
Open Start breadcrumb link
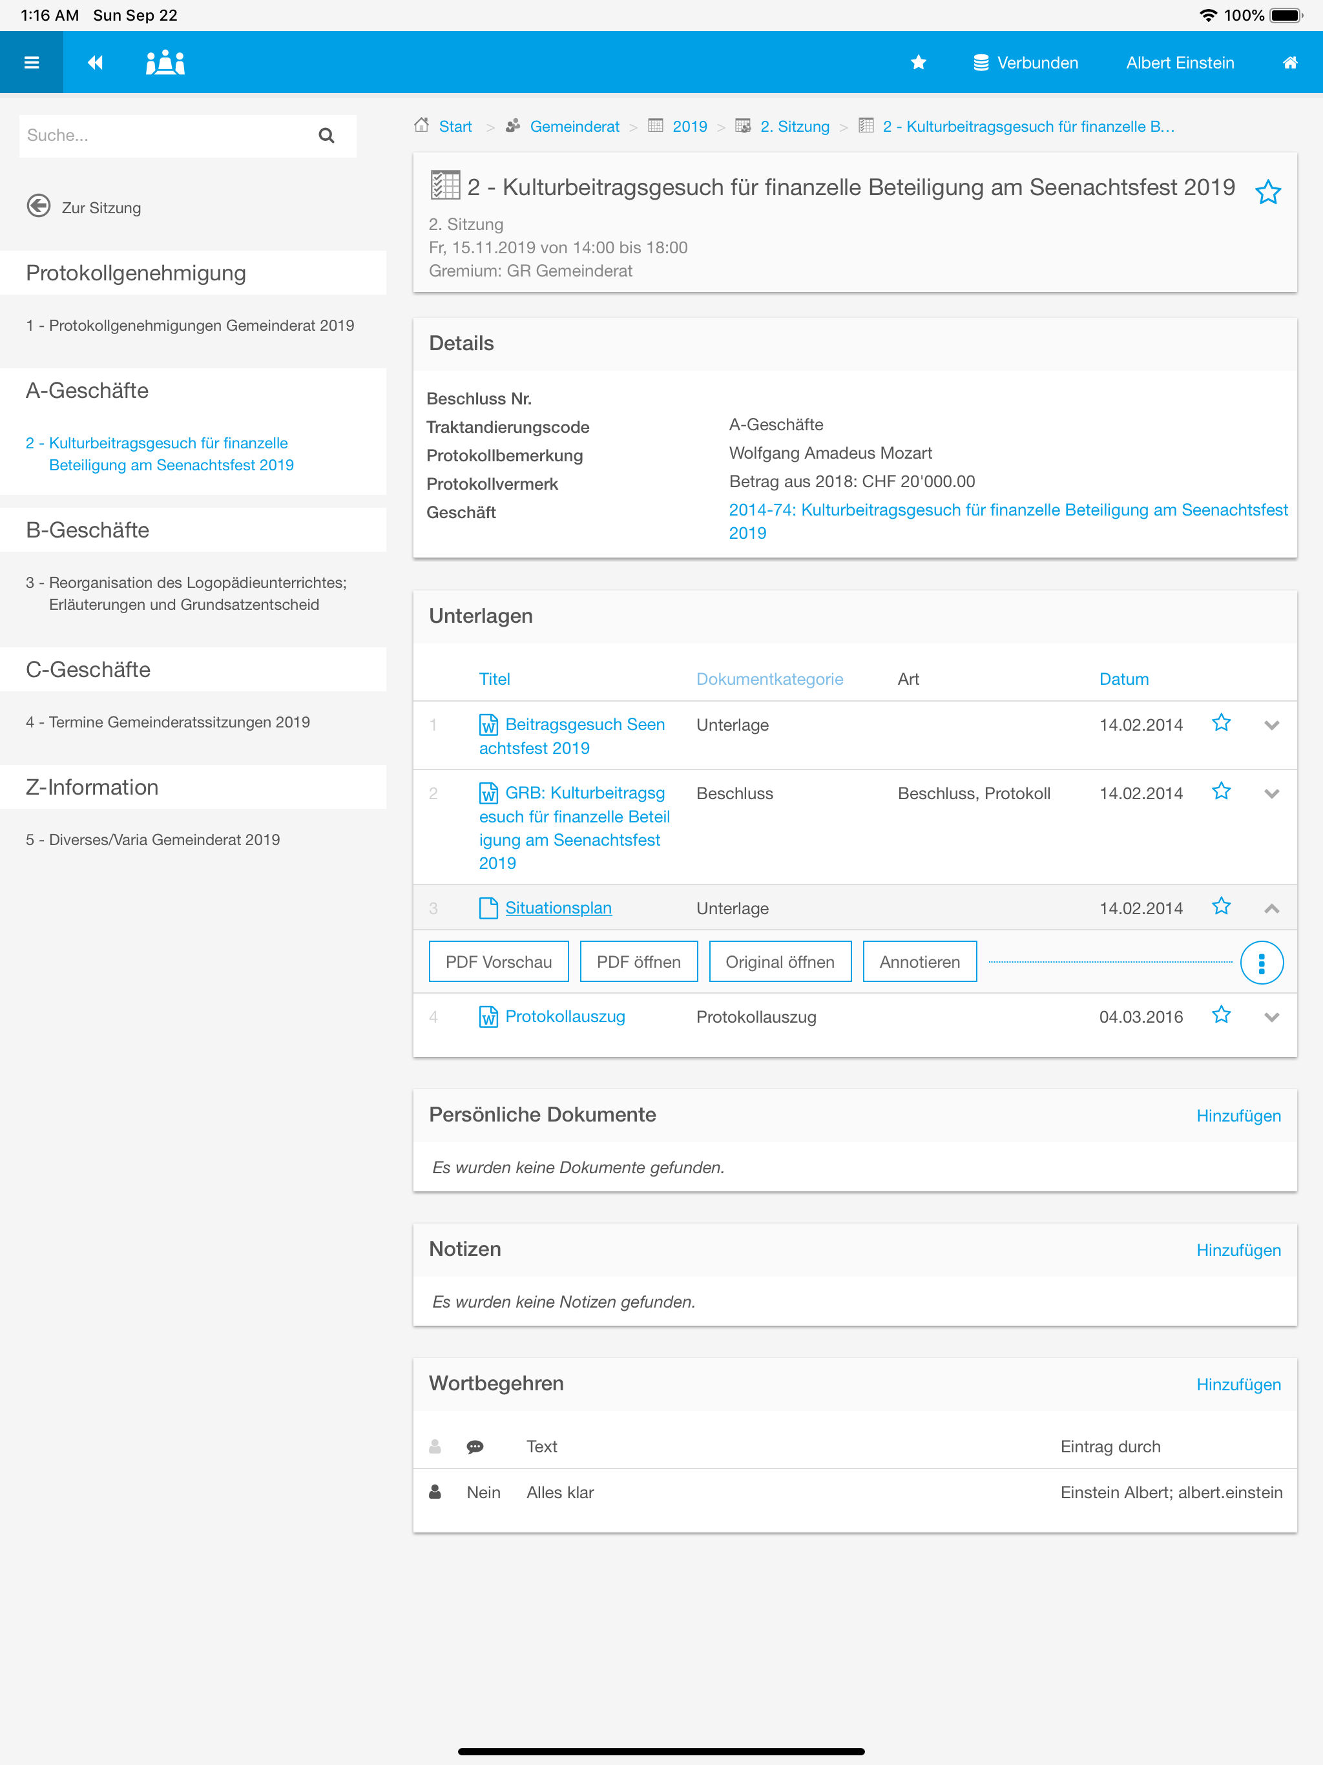tap(455, 126)
